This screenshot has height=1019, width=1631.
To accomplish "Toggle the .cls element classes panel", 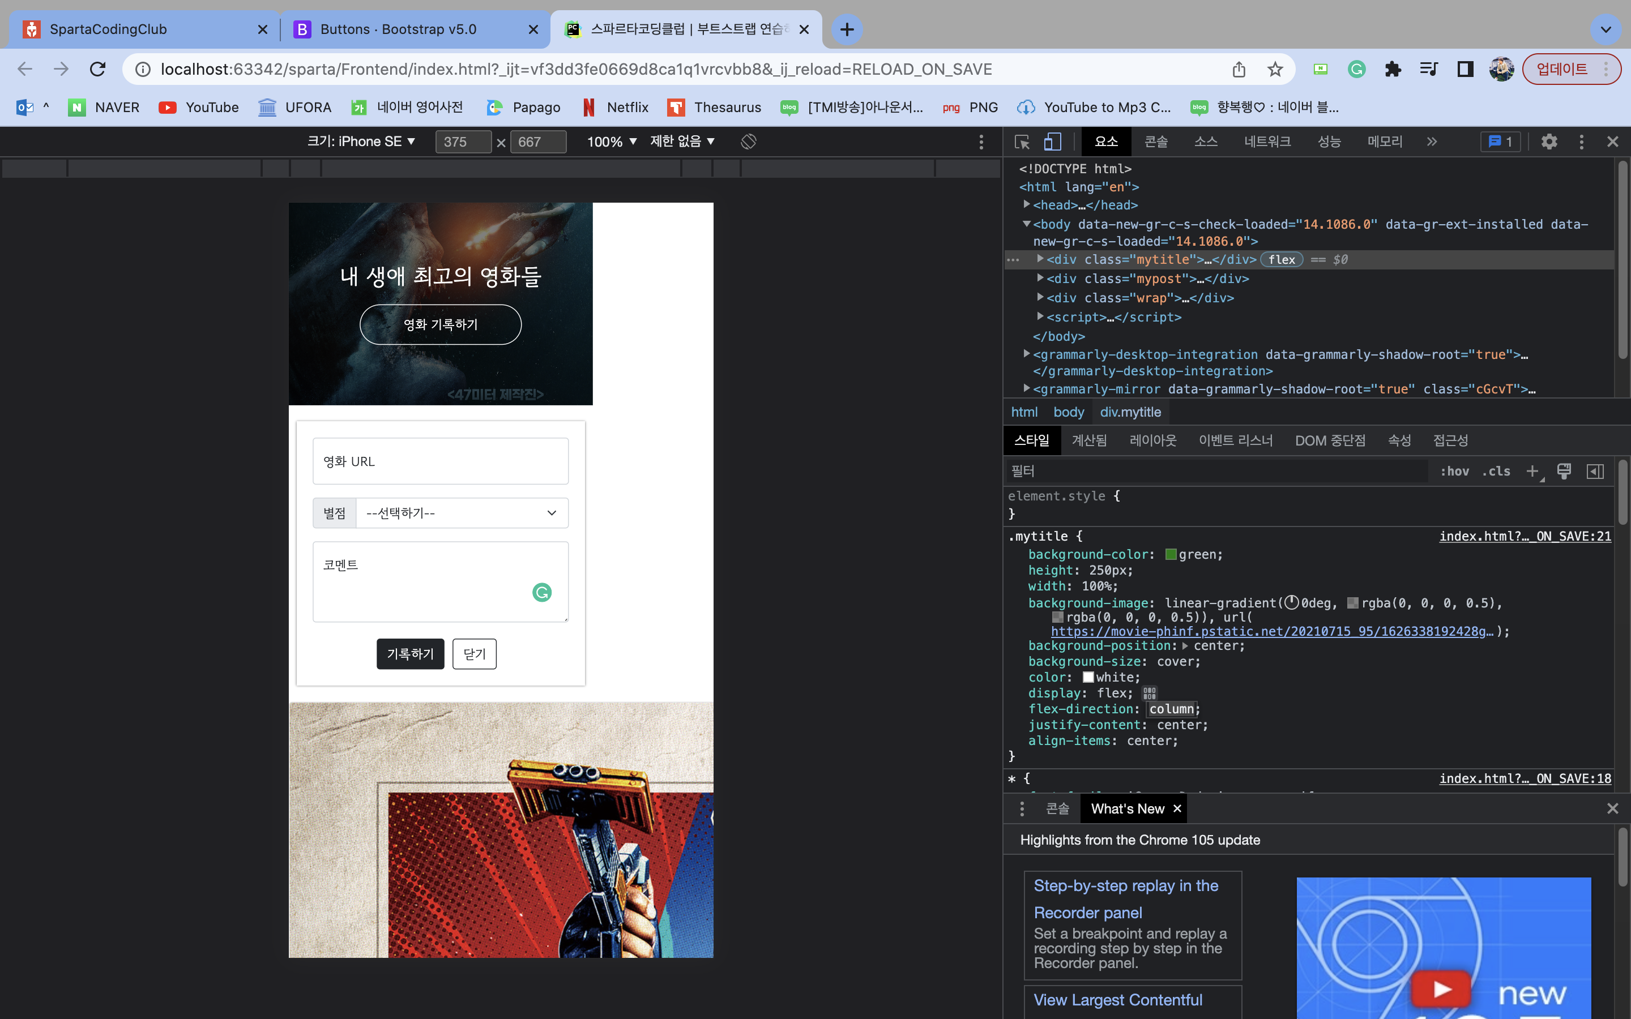I will (x=1496, y=471).
